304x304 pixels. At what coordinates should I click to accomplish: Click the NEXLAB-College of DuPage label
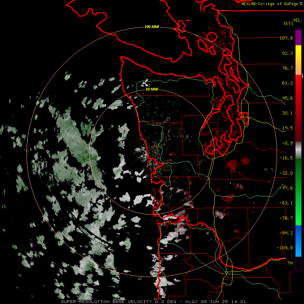point(272,4)
